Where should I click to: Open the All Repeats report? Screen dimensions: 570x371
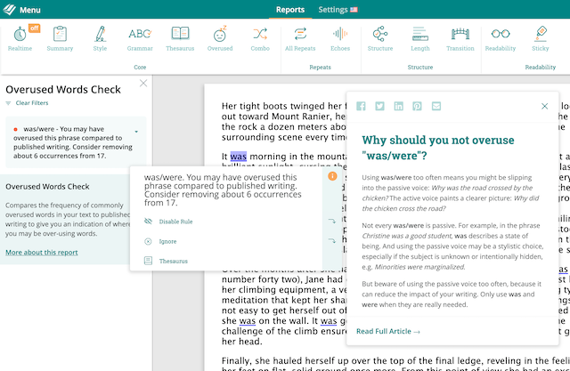(300, 38)
